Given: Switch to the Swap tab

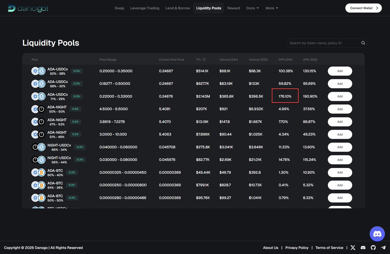Looking at the screenshot, I should click(x=119, y=8).
